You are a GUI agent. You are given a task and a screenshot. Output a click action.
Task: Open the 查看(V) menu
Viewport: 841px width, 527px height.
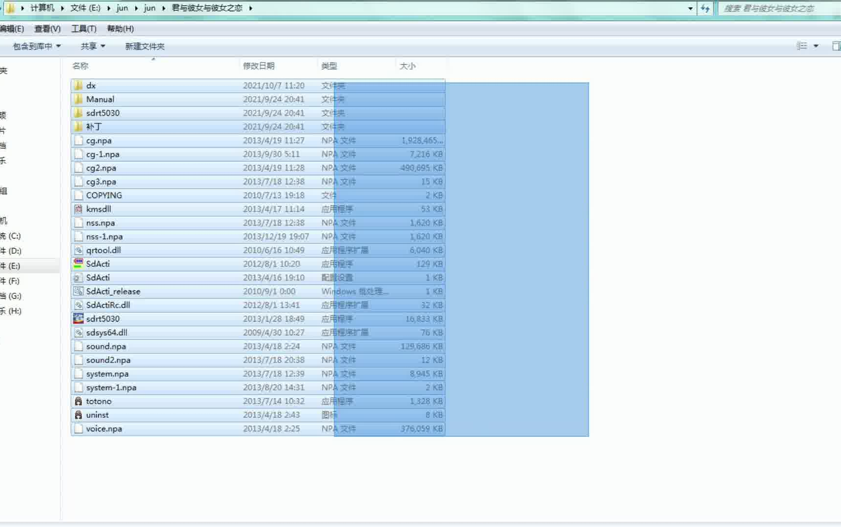(47, 29)
